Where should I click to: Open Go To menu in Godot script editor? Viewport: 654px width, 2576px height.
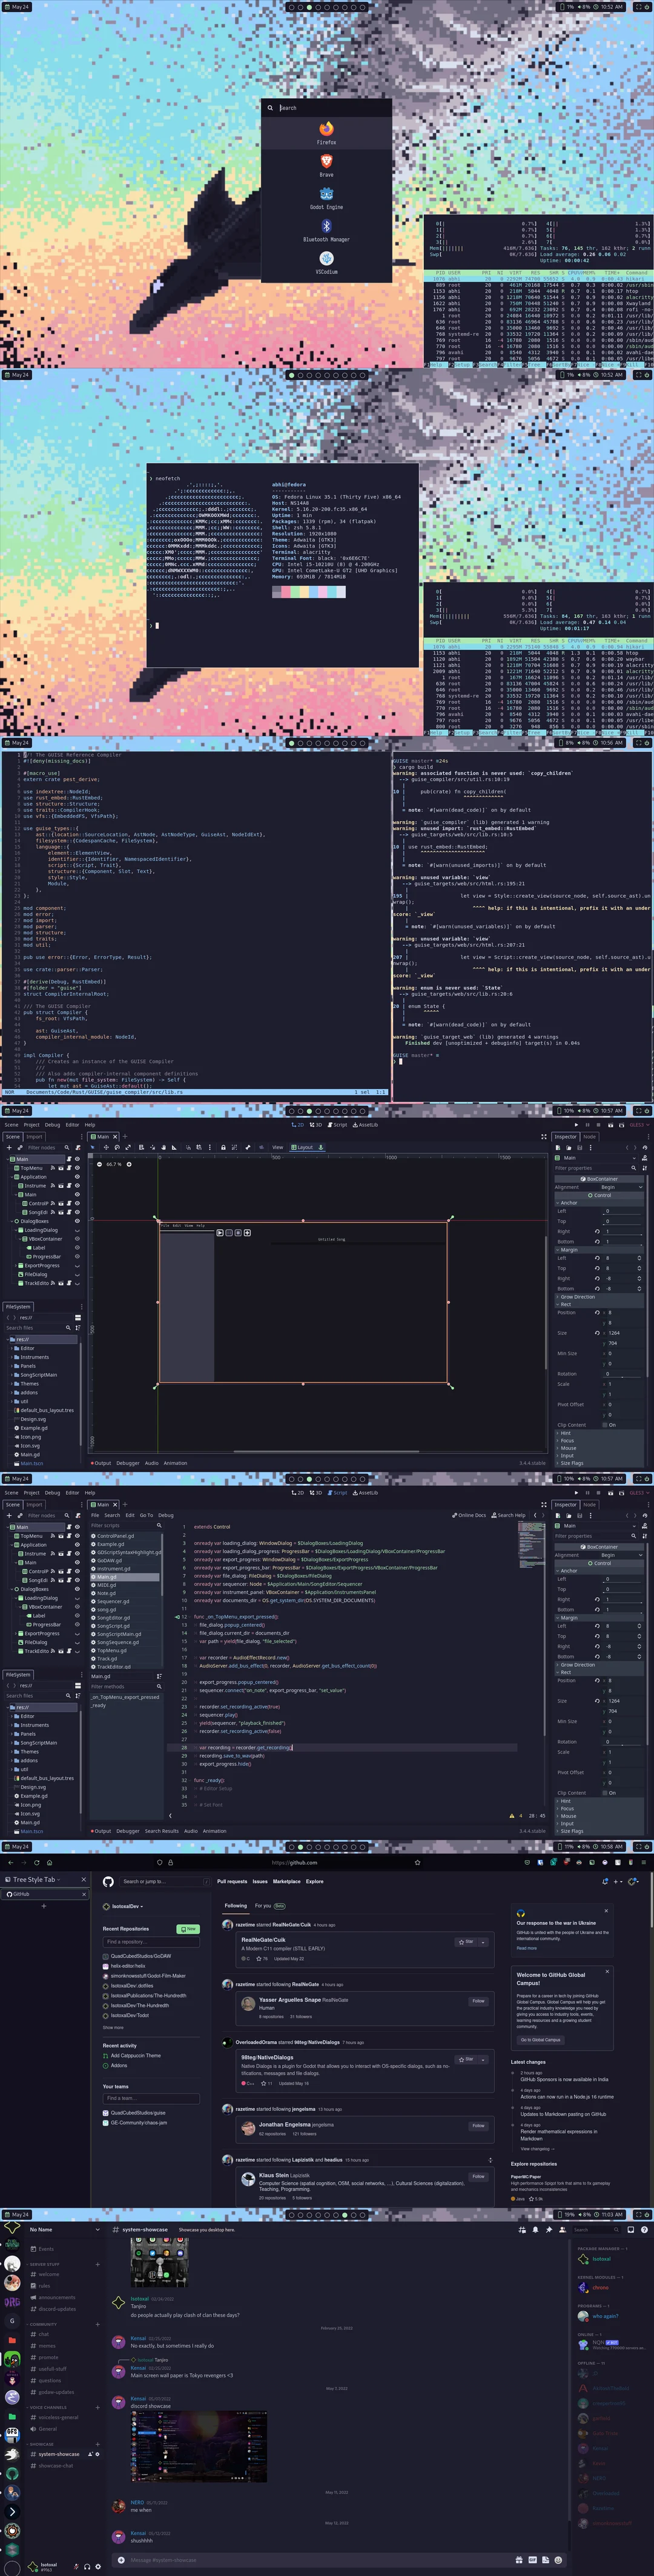pos(146,1515)
